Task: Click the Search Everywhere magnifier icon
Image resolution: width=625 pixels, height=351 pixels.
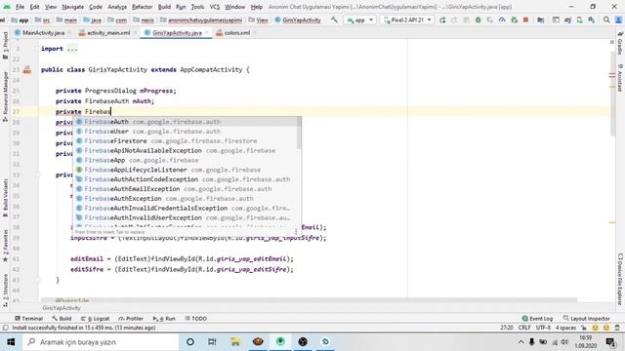Action: pos(606,19)
